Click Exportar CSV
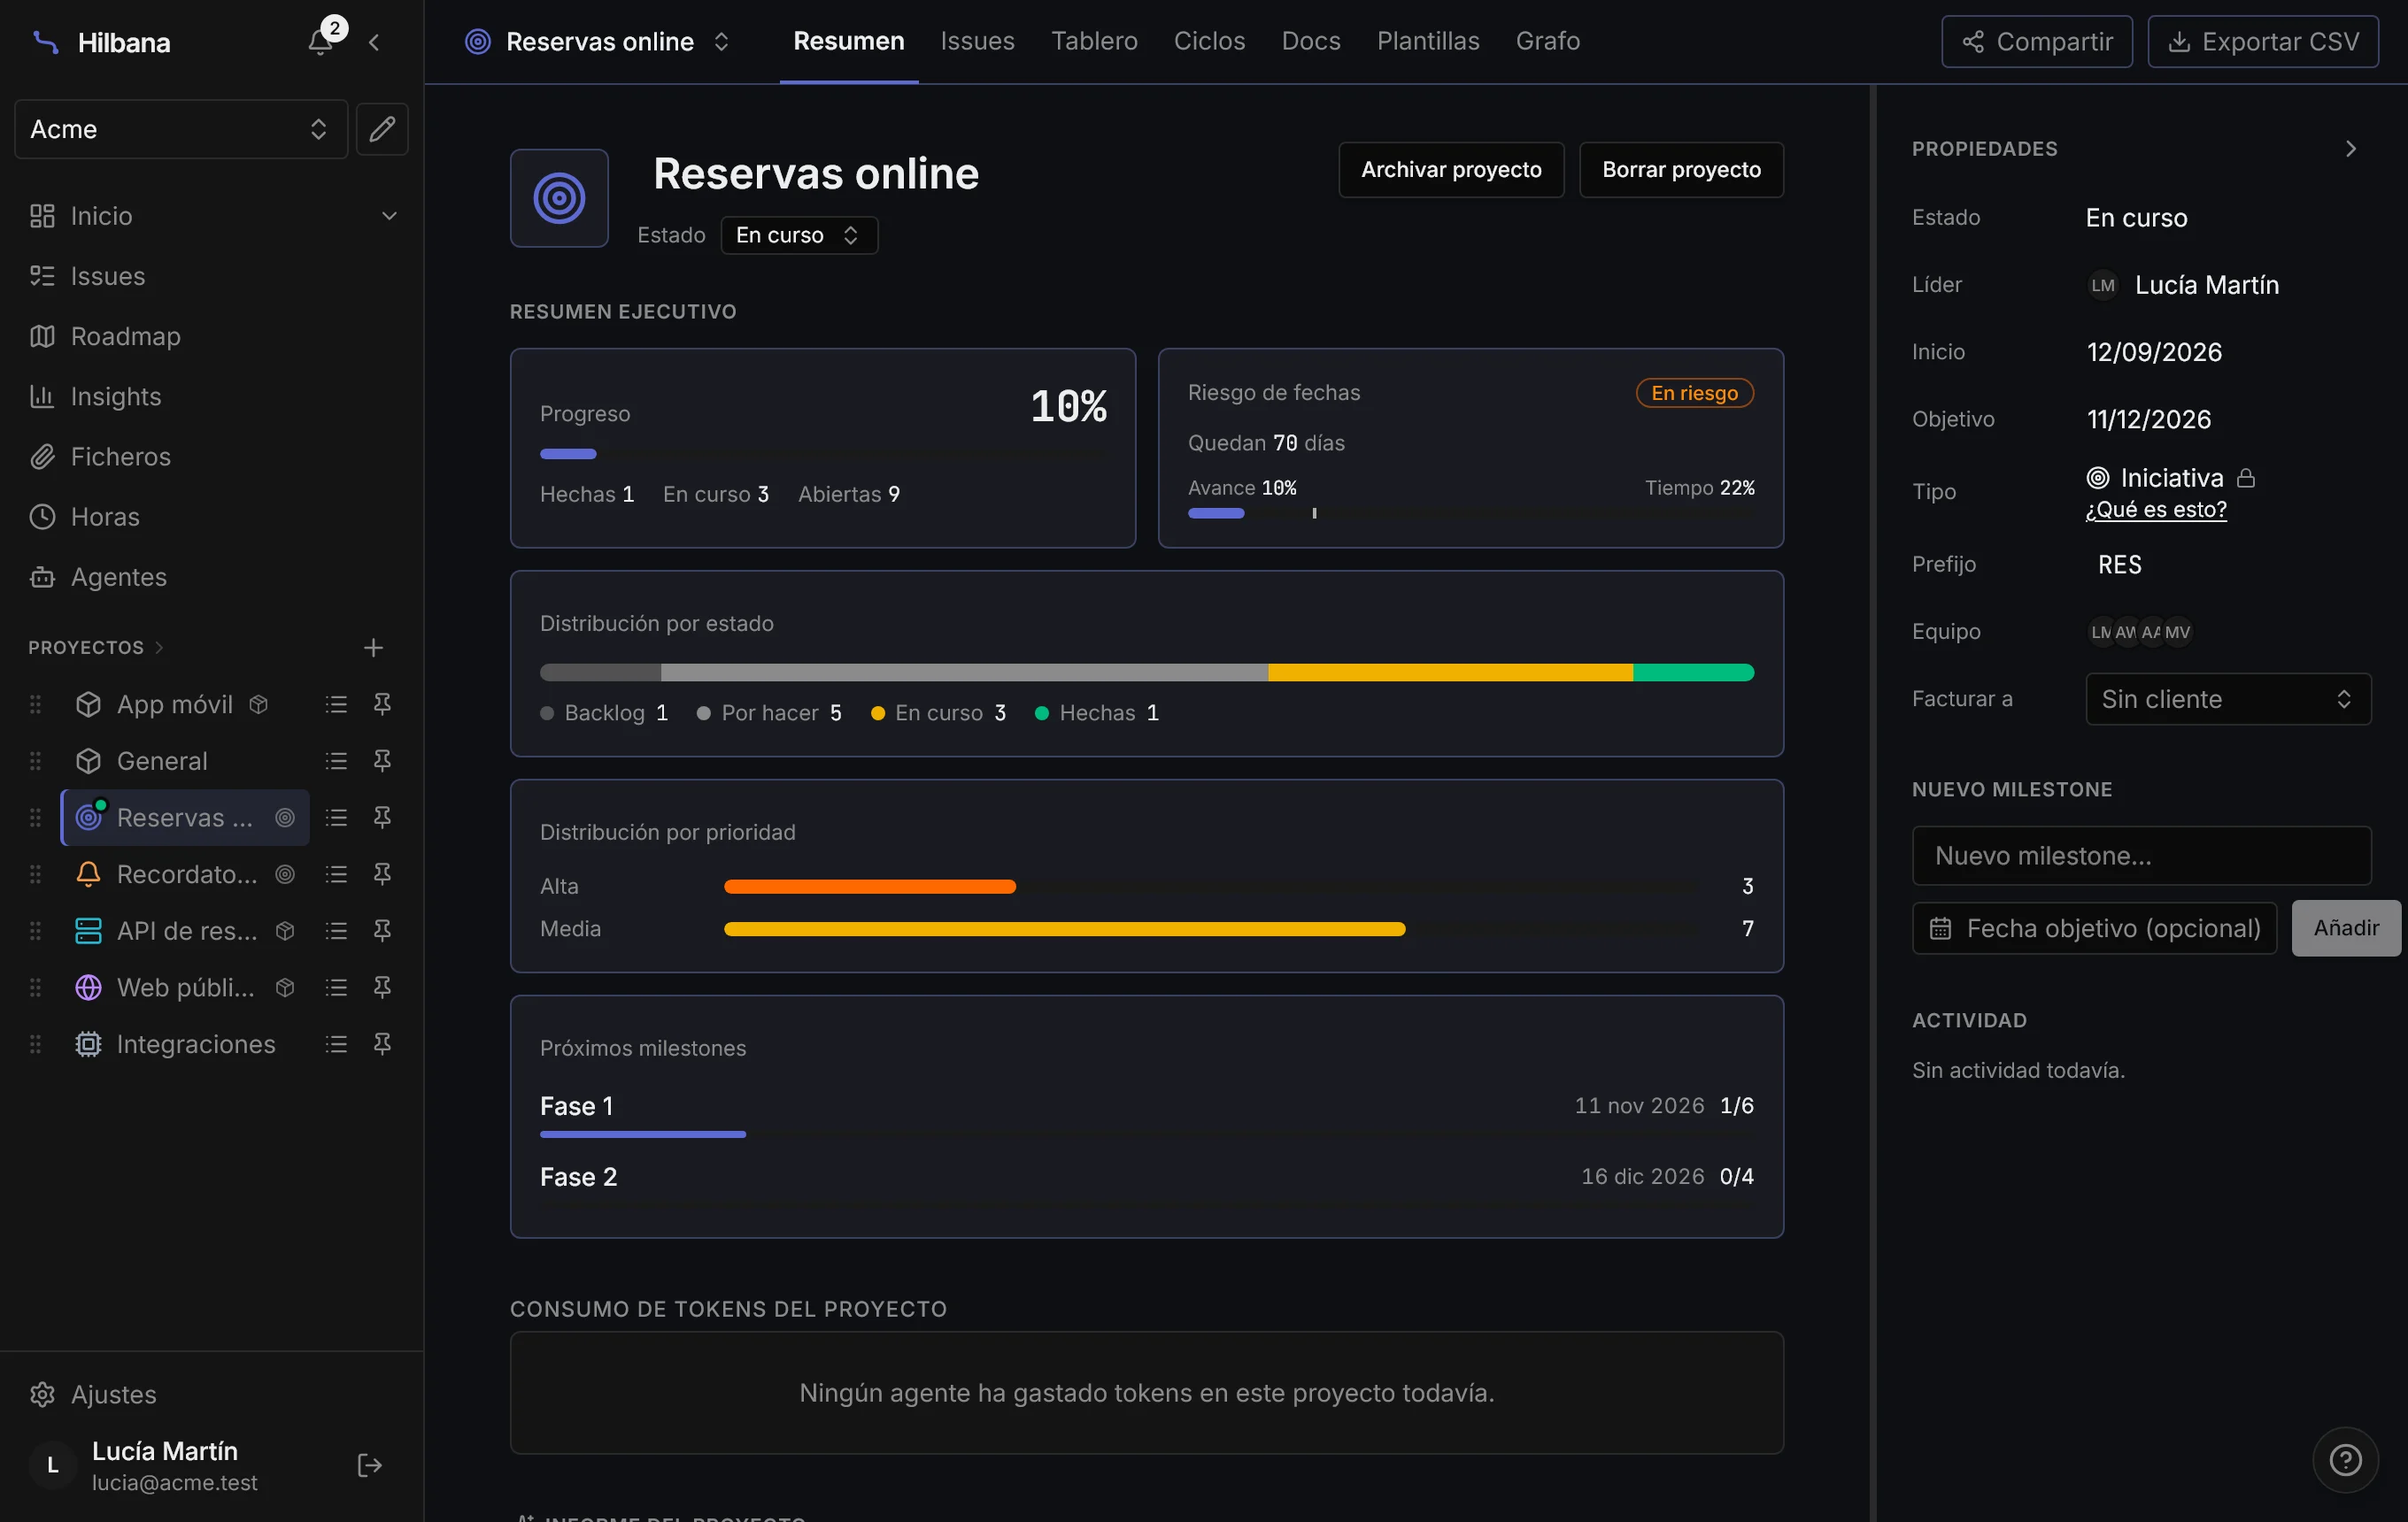 coord(2263,42)
